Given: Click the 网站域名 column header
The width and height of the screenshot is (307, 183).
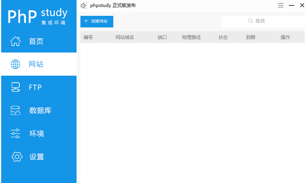Looking at the screenshot, I should tap(125, 37).
